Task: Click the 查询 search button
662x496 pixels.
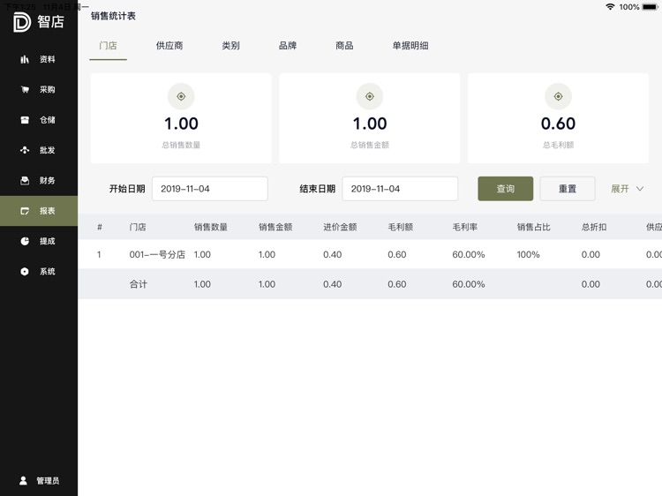Action: tap(506, 189)
